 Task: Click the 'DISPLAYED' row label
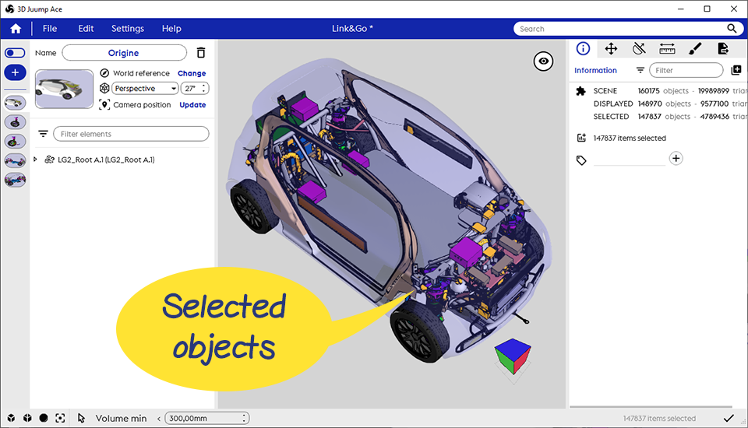[x=613, y=103]
